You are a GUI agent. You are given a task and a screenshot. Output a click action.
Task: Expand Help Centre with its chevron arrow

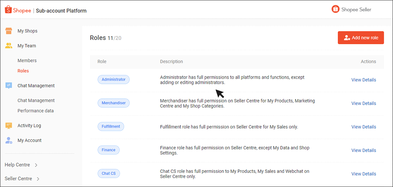coord(36,165)
